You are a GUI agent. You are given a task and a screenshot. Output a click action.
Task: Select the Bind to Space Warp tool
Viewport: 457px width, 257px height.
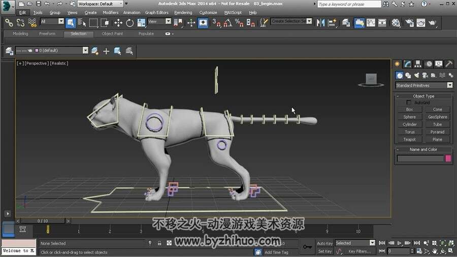point(32,22)
